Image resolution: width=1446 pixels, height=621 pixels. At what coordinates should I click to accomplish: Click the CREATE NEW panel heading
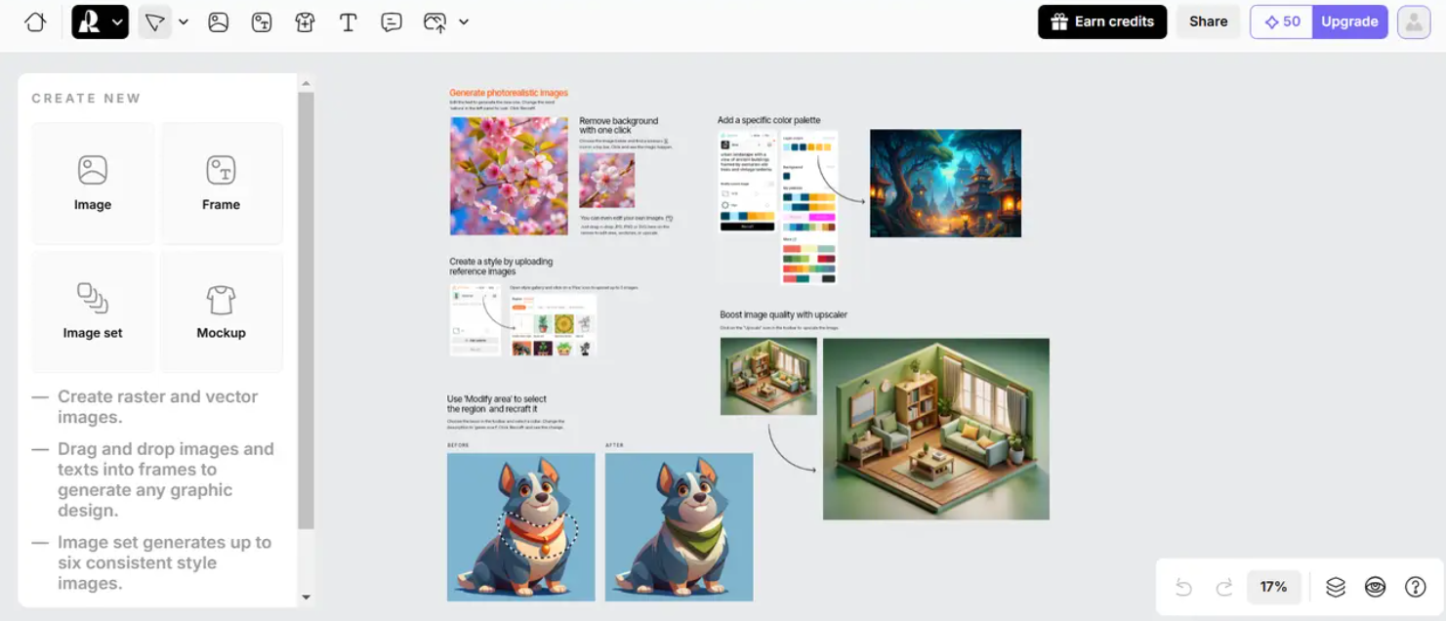[x=86, y=99]
